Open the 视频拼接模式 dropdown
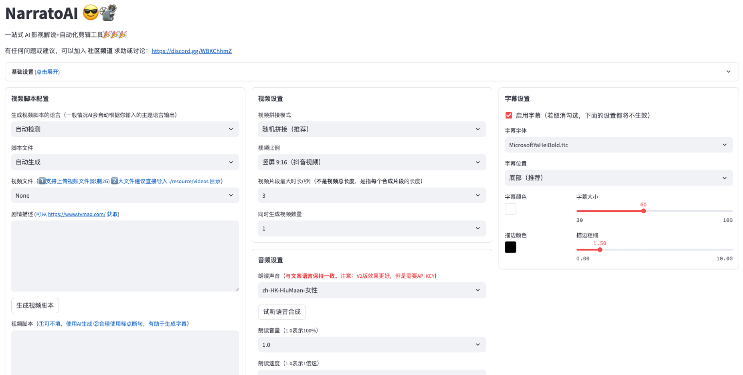This screenshot has height=375, width=743. (x=372, y=129)
